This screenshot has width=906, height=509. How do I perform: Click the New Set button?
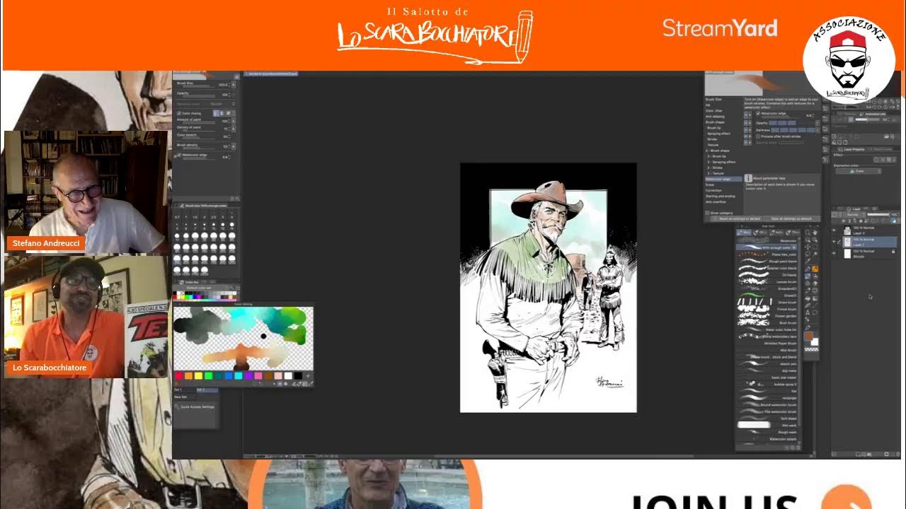pyautogui.click(x=181, y=397)
